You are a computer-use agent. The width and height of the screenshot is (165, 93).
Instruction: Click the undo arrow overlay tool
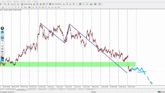click(x=2, y=46)
